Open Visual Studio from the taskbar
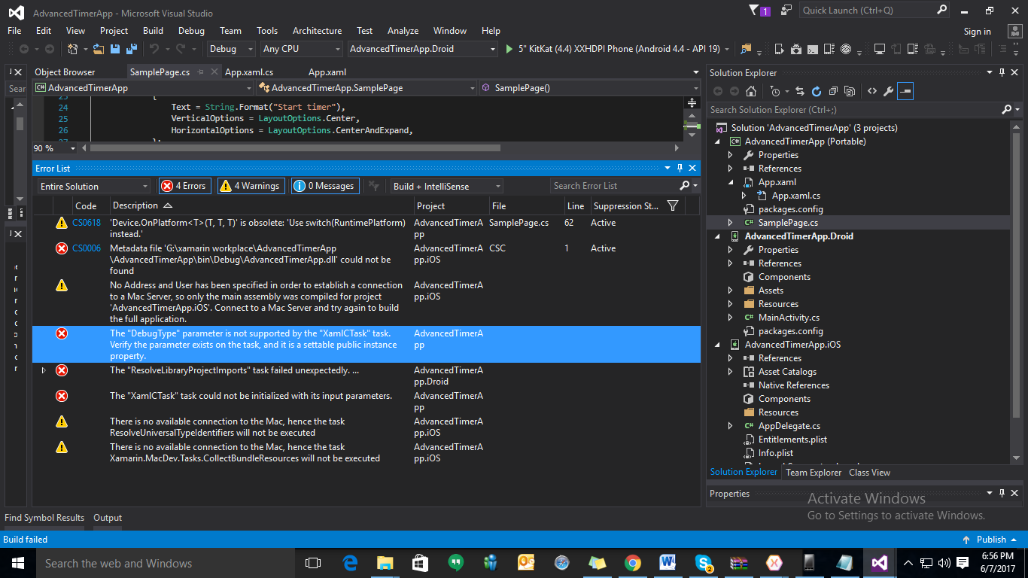Image resolution: width=1028 pixels, height=578 pixels. click(x=879, y=563)
